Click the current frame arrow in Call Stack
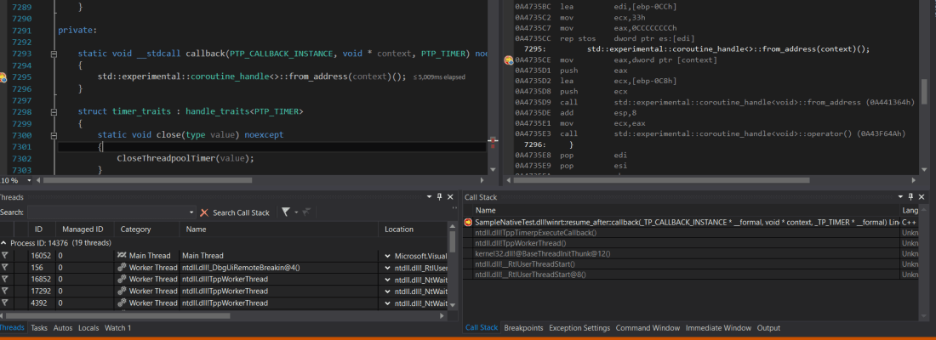The width and height of the screenshot is (936, 340). point(468,222)
